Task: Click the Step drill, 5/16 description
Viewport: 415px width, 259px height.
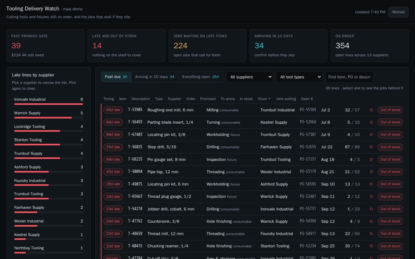Action: (162, 147)
